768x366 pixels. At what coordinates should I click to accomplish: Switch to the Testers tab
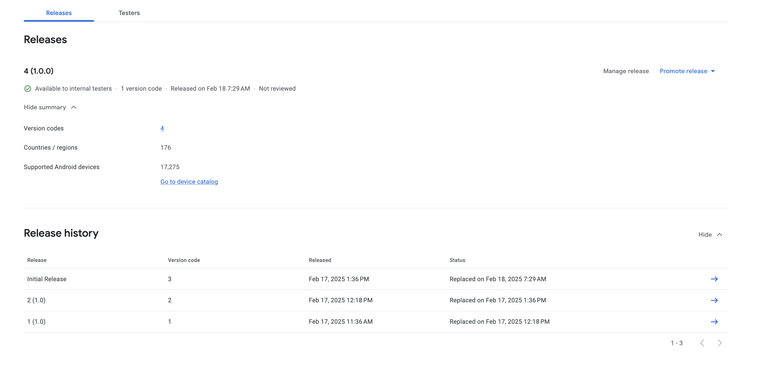129,13
